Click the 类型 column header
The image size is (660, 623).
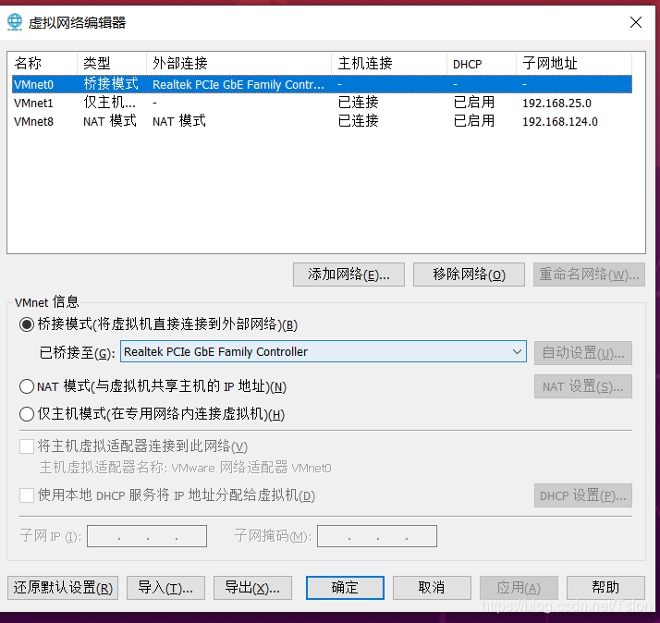coord(112,64)
